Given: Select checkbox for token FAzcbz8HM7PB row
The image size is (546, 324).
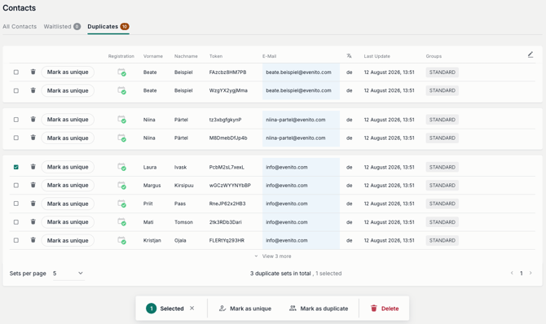Looking at the screenshot, I should (x=16, y=72).
